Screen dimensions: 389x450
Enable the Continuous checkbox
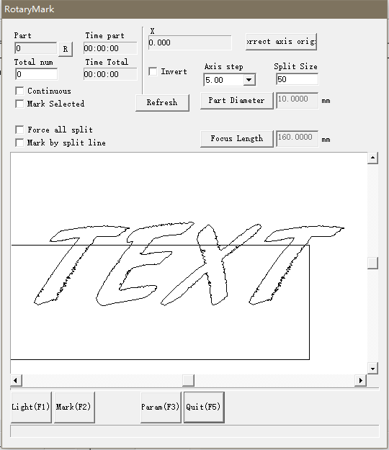19,91
